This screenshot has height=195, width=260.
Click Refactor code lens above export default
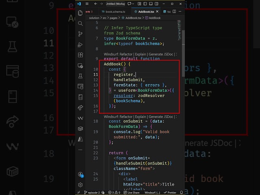[126, 54]
